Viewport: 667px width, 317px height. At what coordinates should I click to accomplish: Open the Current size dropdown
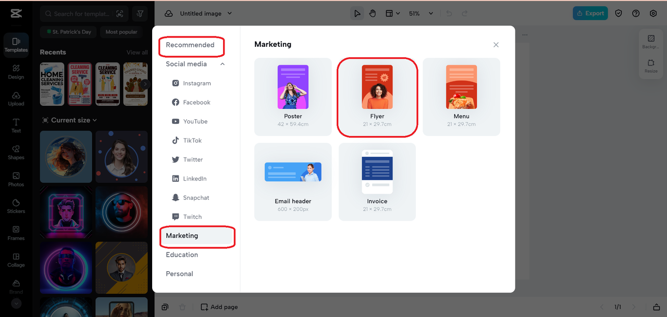pyautogui.click(x=69, y=120)
